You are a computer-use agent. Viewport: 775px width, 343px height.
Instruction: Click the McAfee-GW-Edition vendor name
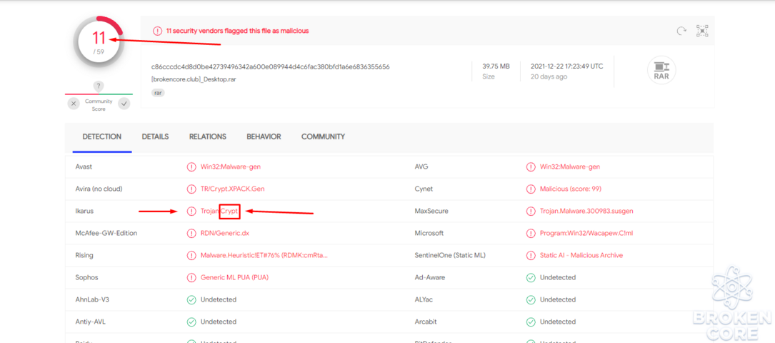(x=106, y=233)
